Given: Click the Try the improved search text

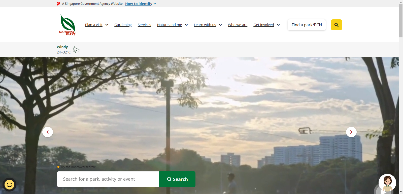Looking at the screenshot, I should coord(78,167).
